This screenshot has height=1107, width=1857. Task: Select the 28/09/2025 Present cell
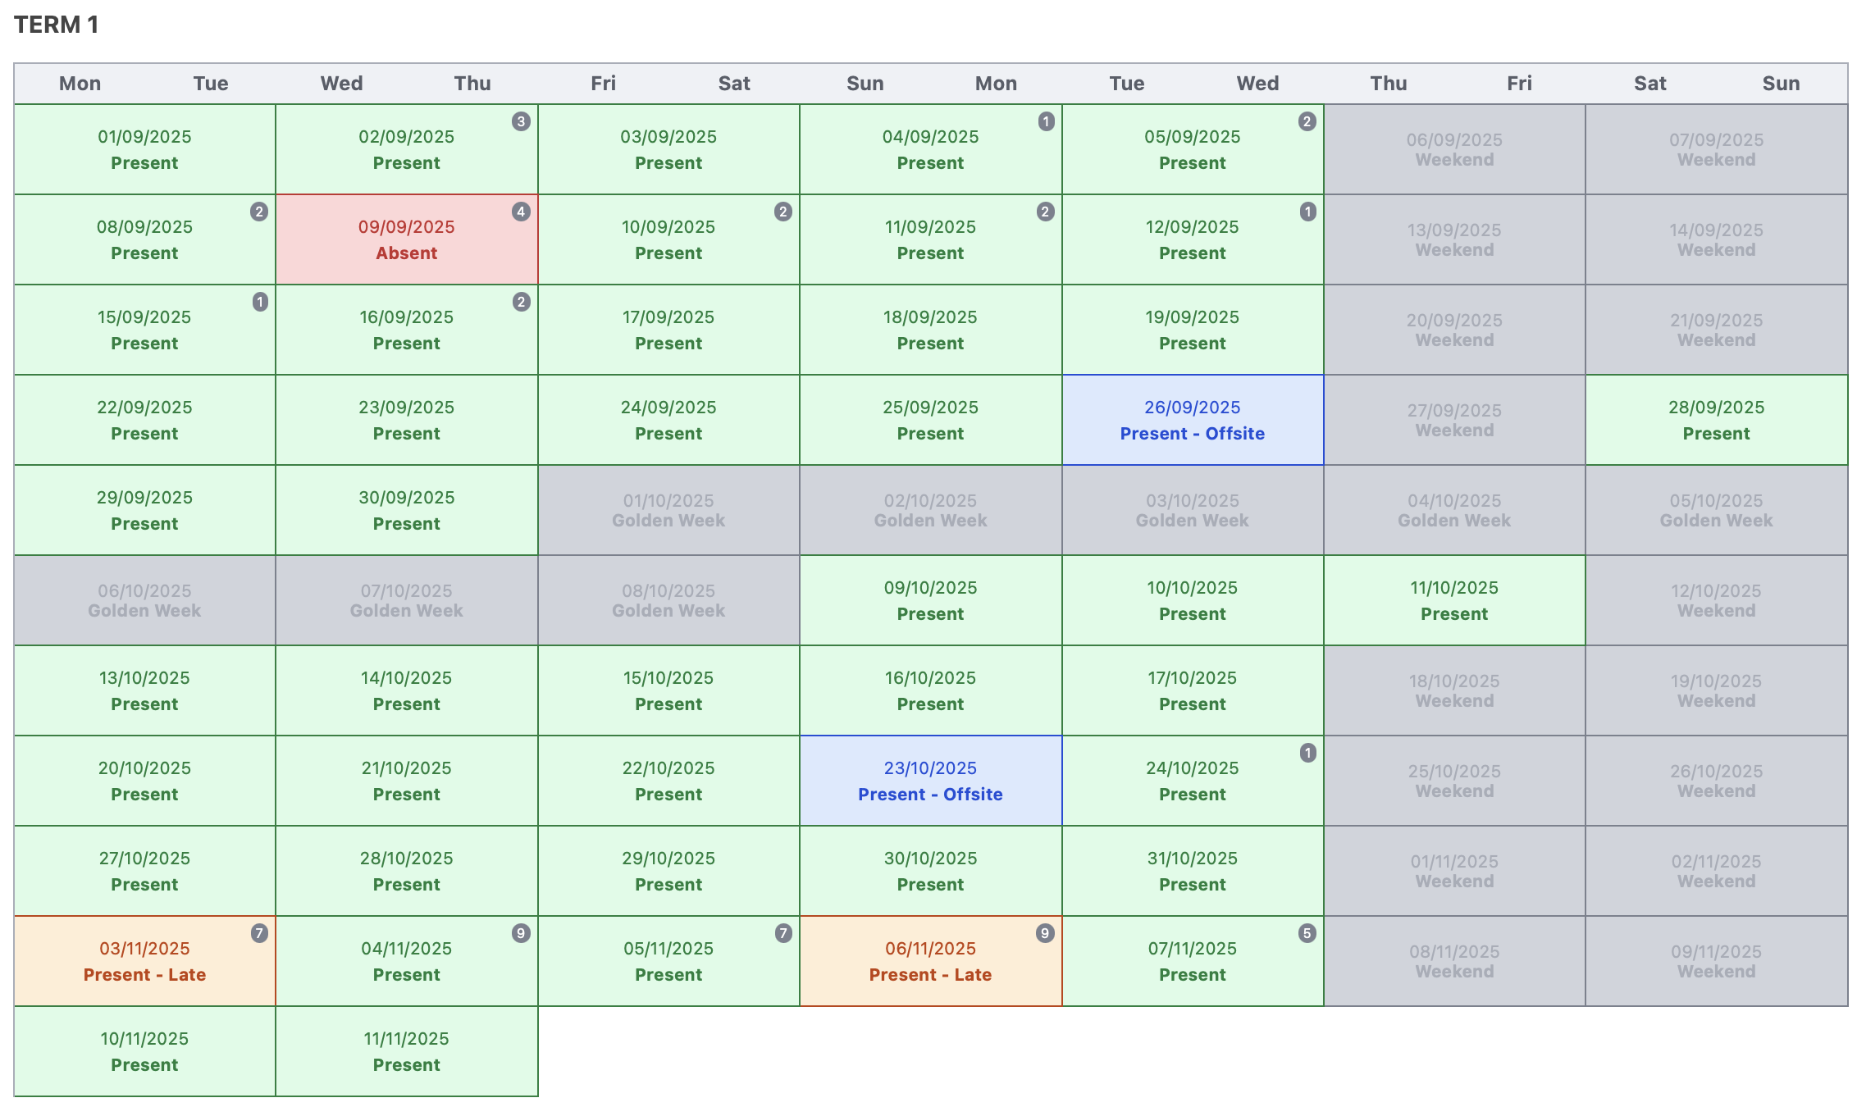[x=1716, y=421]
